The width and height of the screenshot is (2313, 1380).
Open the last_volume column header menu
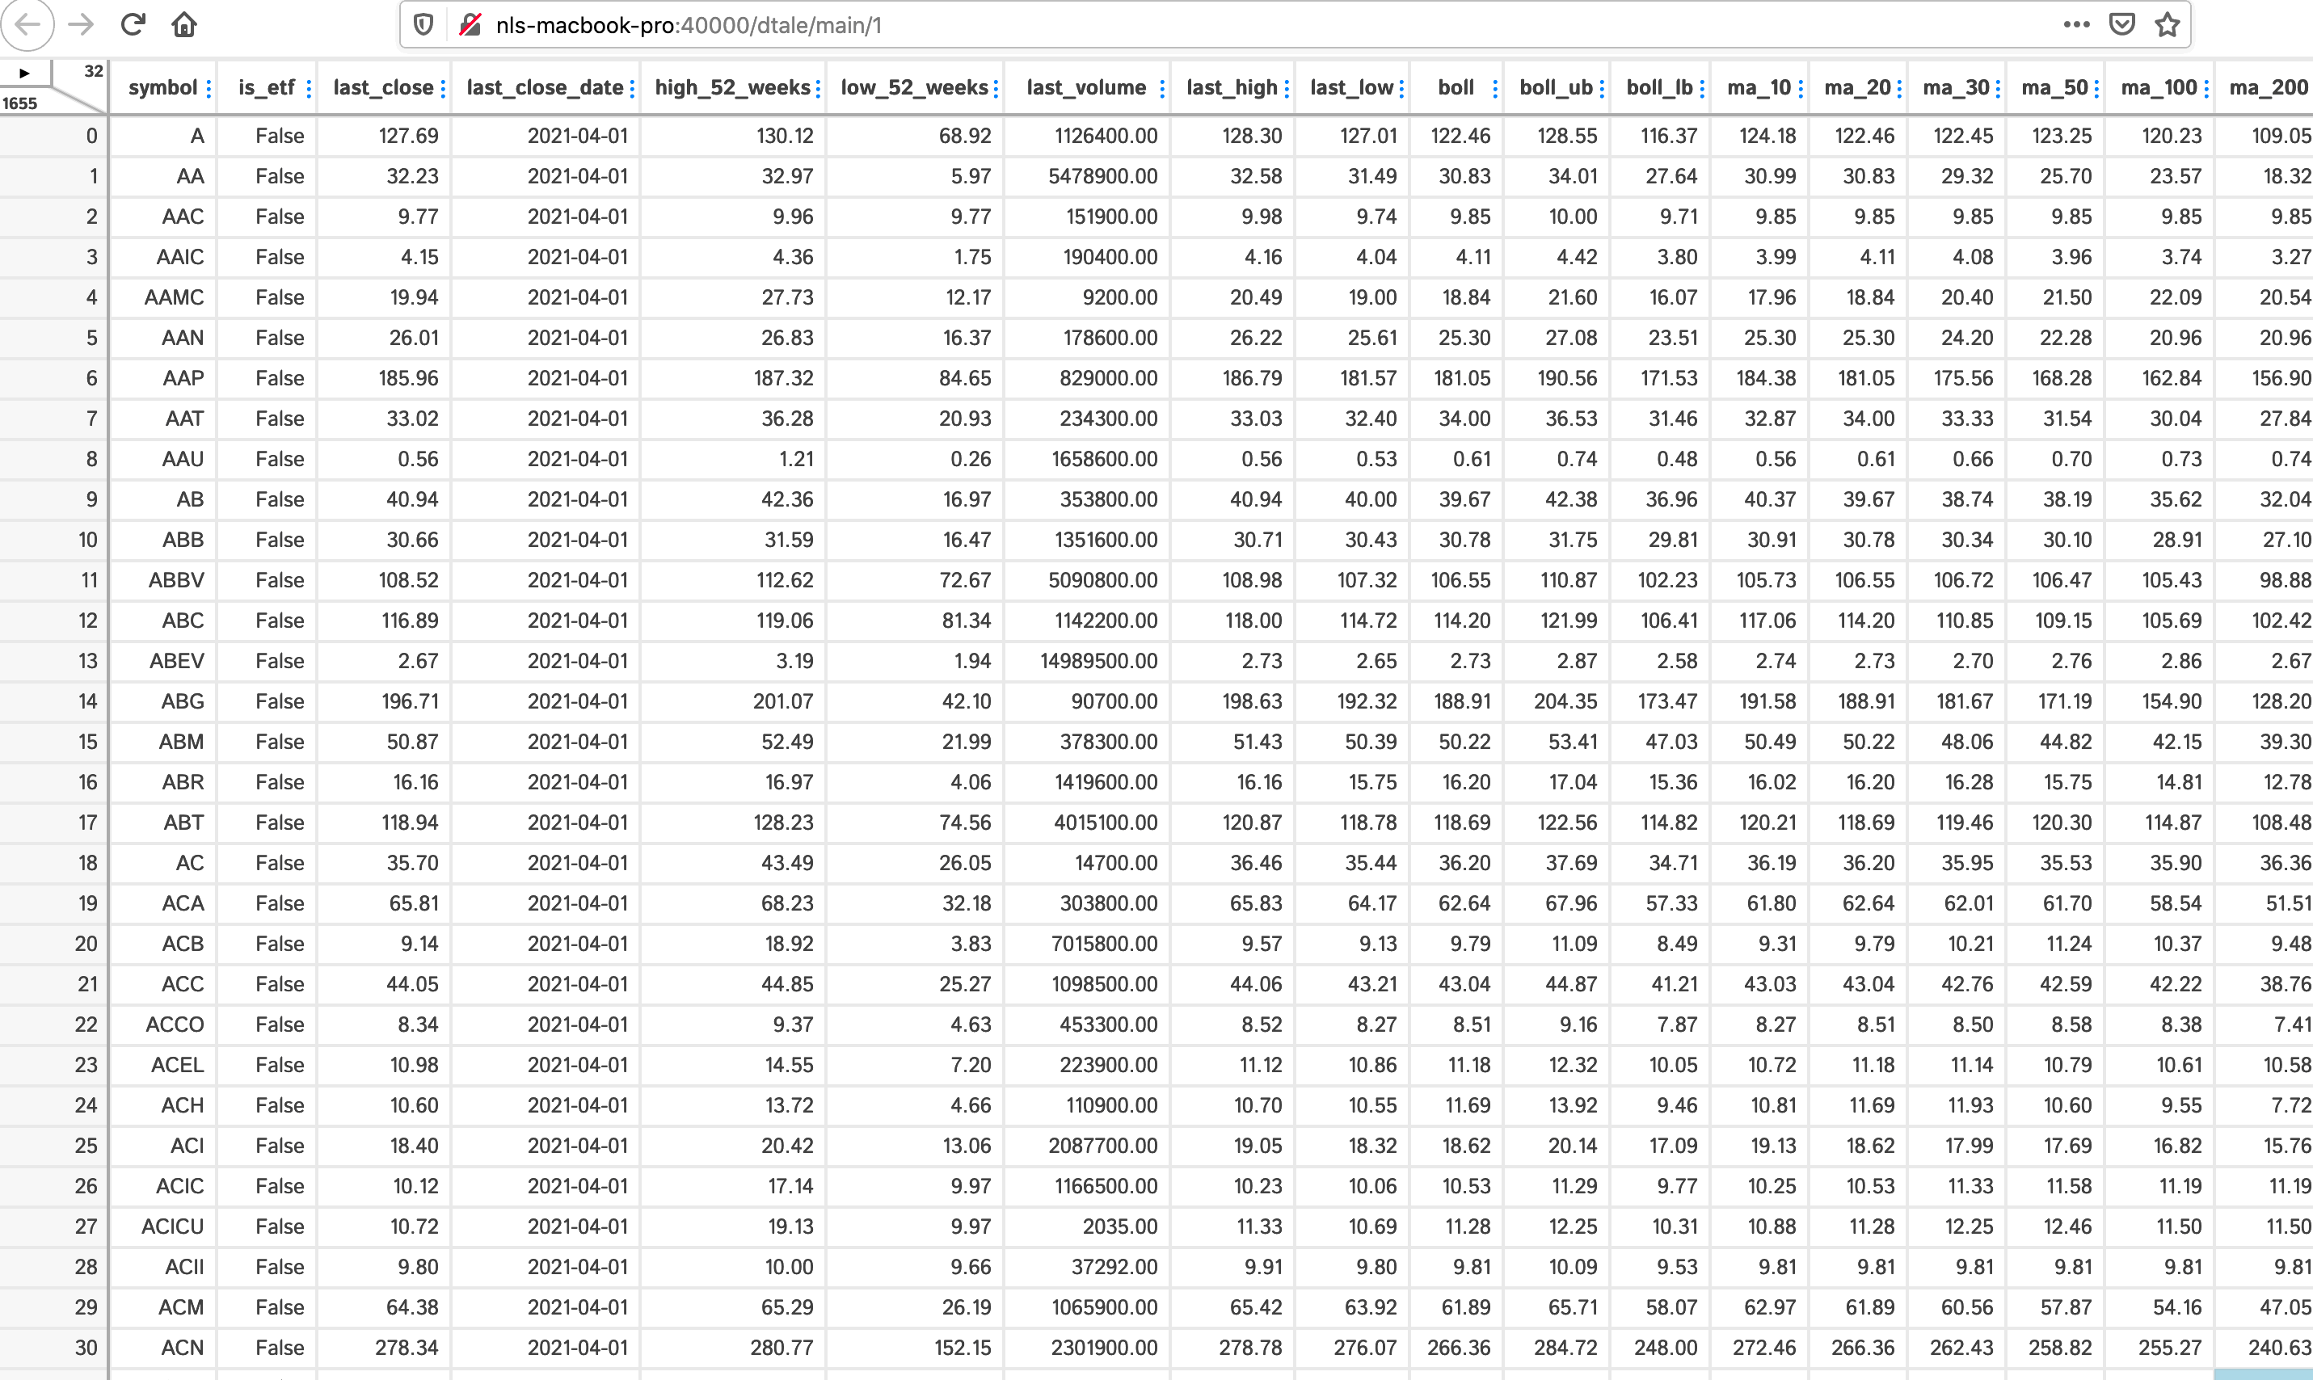pos(1085,87)
